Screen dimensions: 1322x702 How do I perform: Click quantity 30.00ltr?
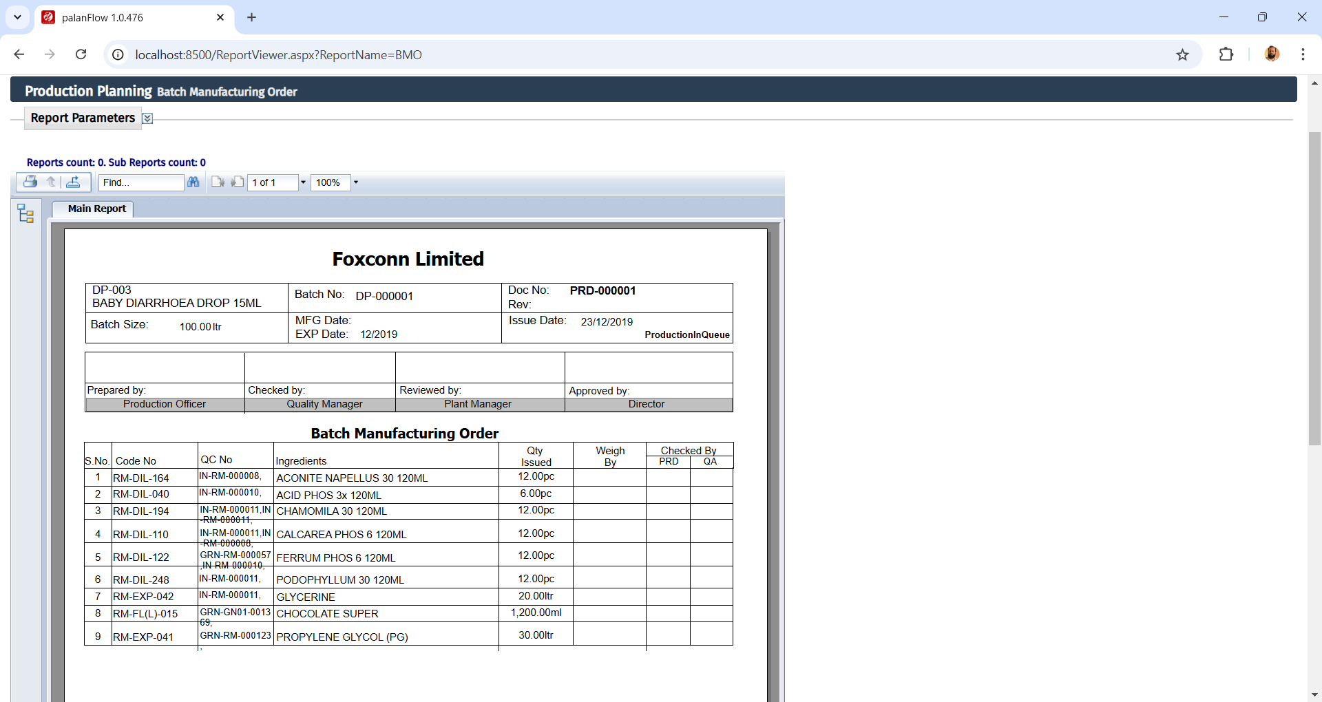[x=536, y=635]
